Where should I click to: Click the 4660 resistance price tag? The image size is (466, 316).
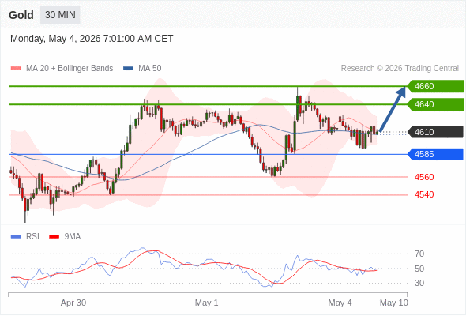pos(435,86)
